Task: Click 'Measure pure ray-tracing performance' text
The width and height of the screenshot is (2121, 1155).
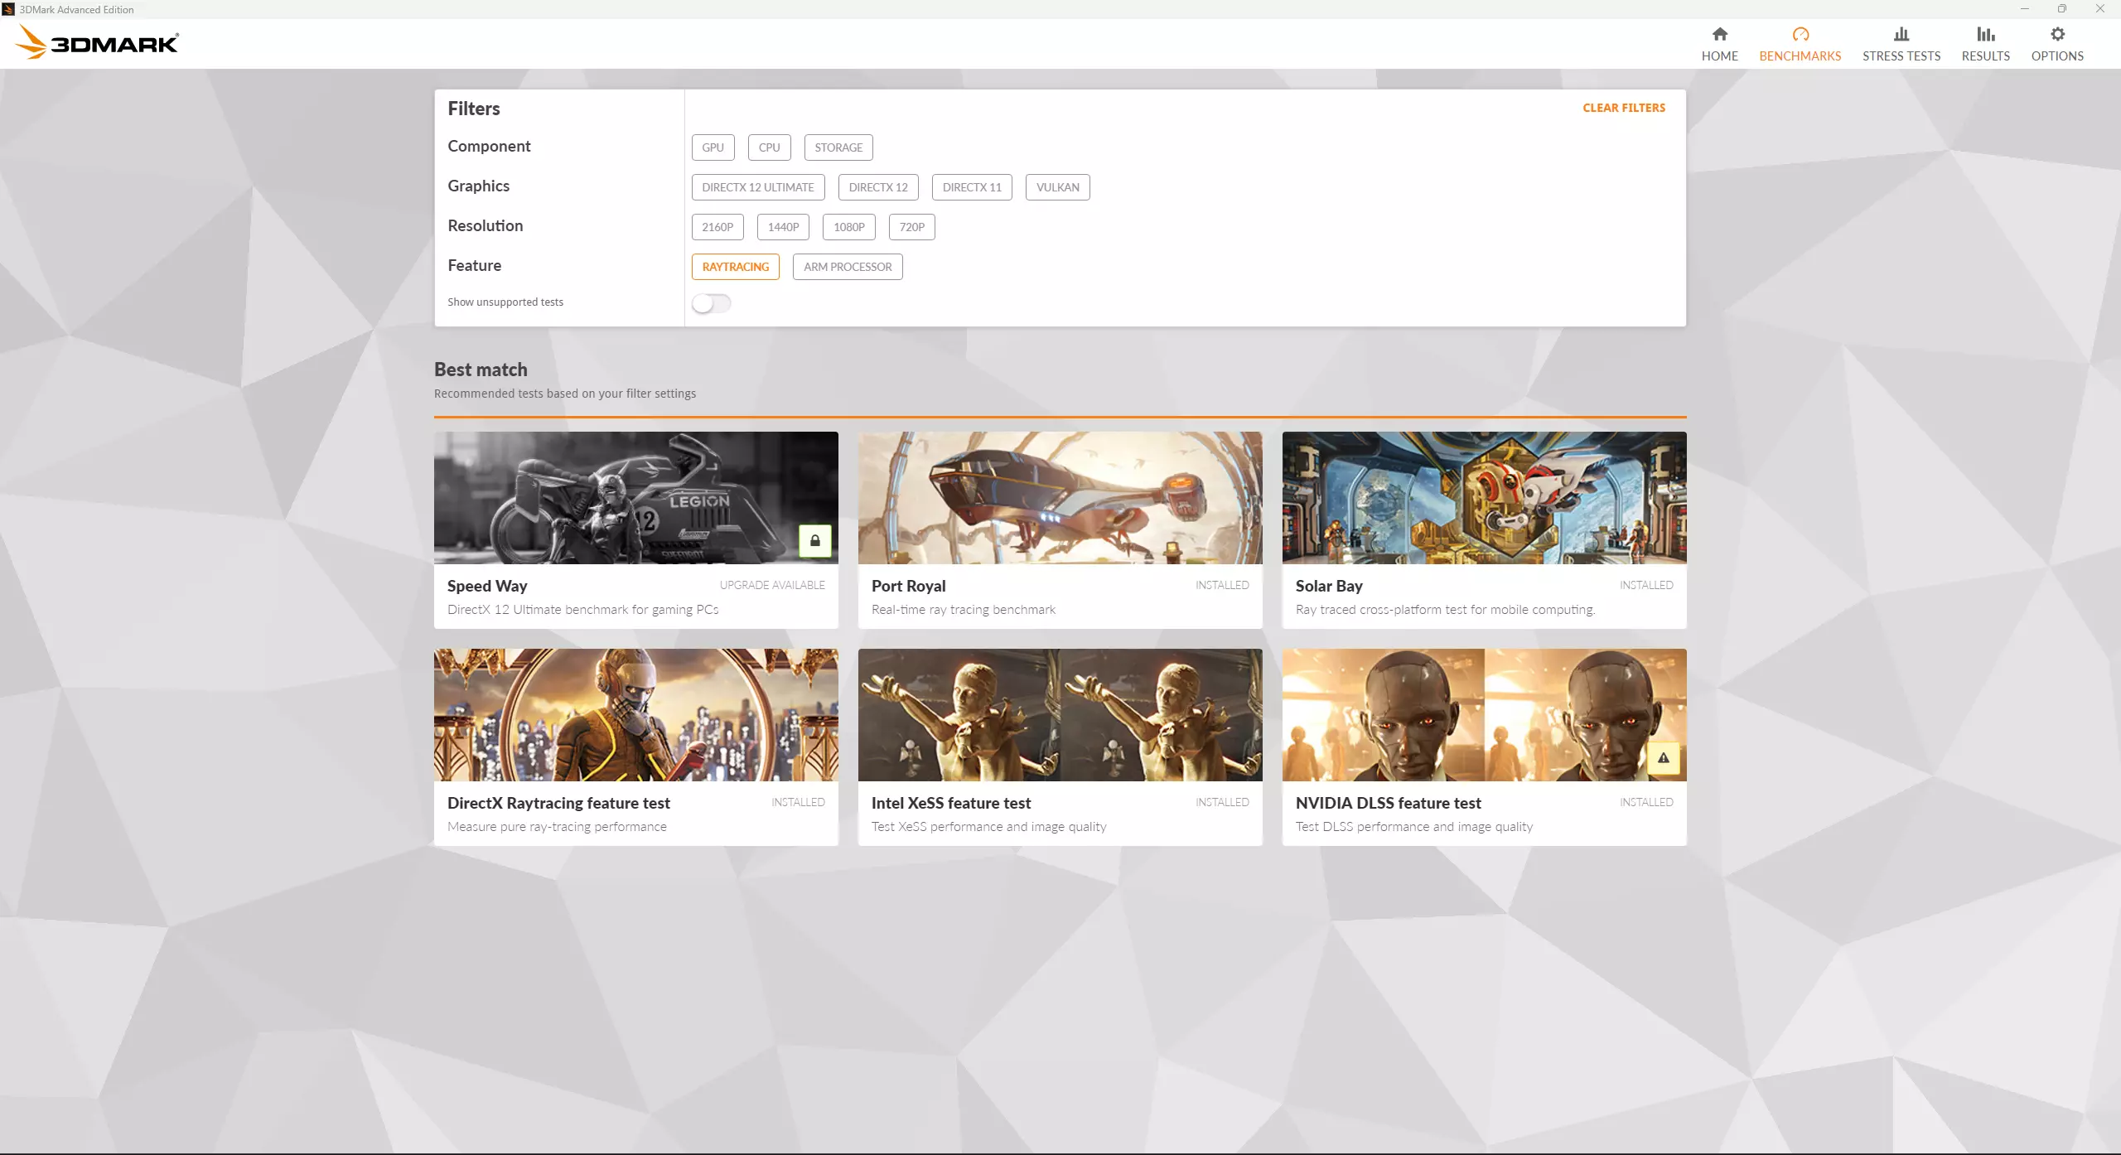Action: pyautogui.click(x=557, y=827)
